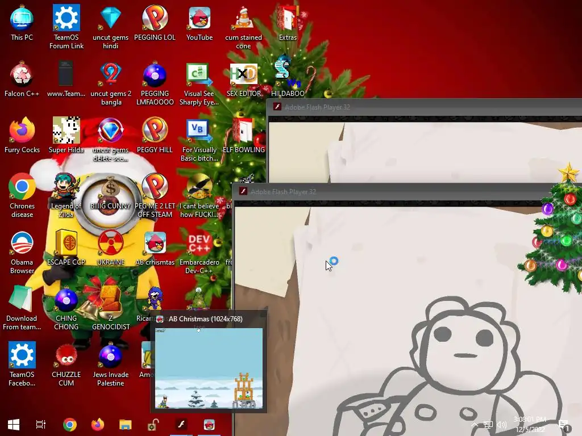
Task: Select the AB crhismtas desktop icon
Action: (x=155, y=248)
